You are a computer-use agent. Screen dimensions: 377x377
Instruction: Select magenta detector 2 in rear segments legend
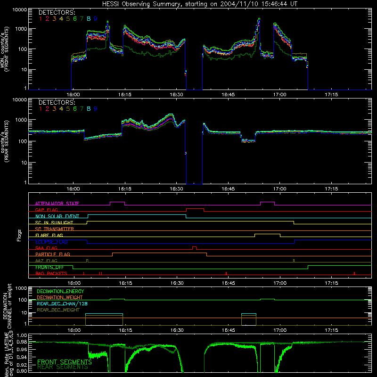(48, 109)
